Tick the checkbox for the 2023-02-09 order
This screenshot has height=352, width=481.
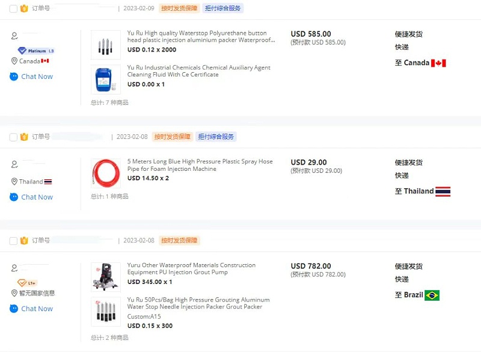[13, 9]
